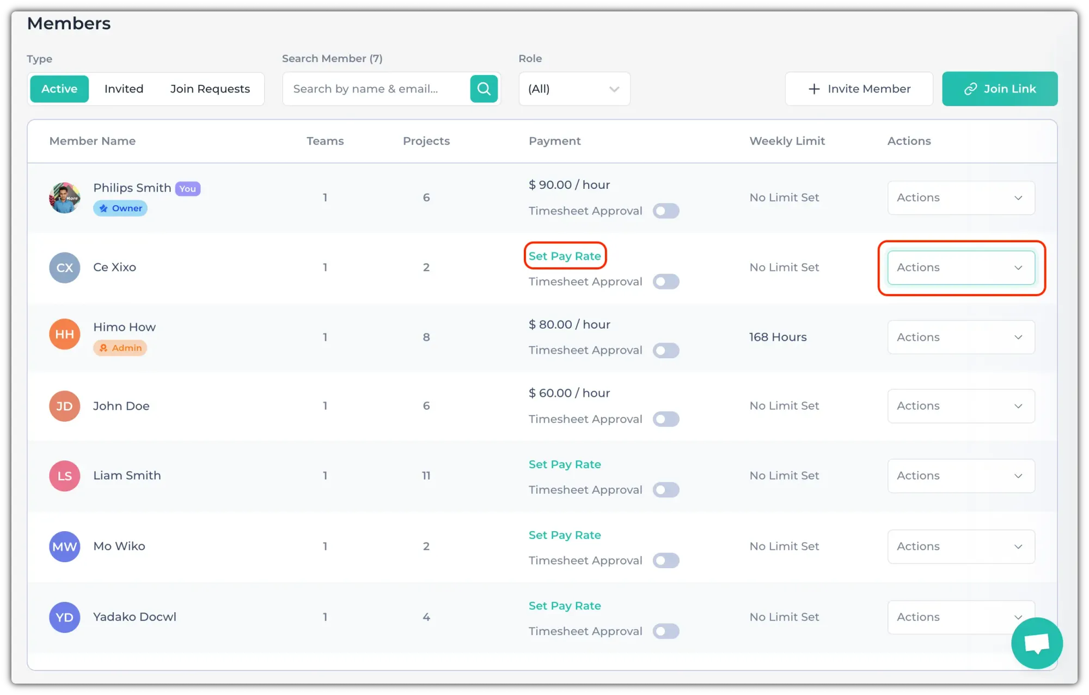This screenshot has height=695, width=1089.
Task: Click the Join Link button
Action: [x=1000, y=89]
